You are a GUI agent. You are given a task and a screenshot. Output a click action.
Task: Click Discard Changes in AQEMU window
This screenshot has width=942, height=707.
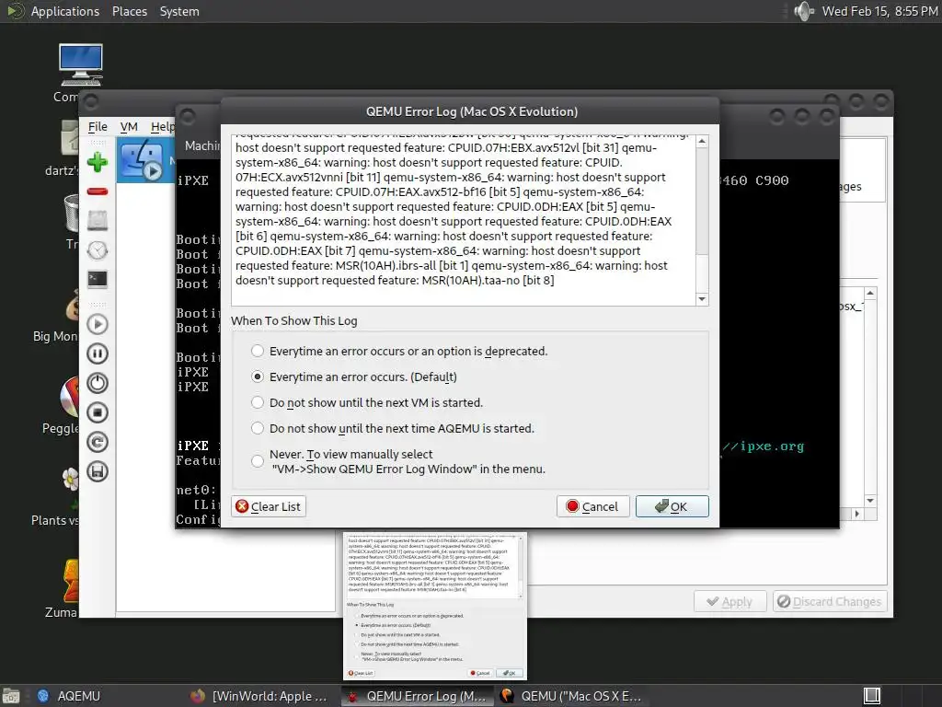(x=830, y=602)
